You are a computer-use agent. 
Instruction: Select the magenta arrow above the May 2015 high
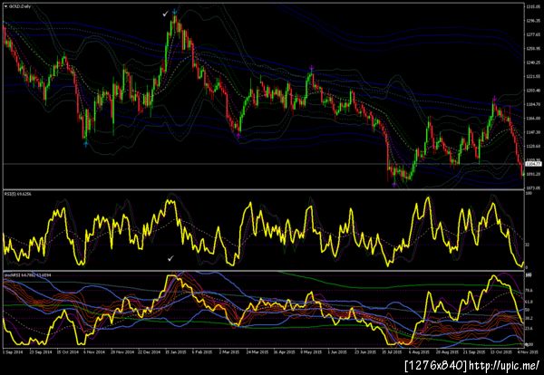pyautogui.click(x=312, y=67)
